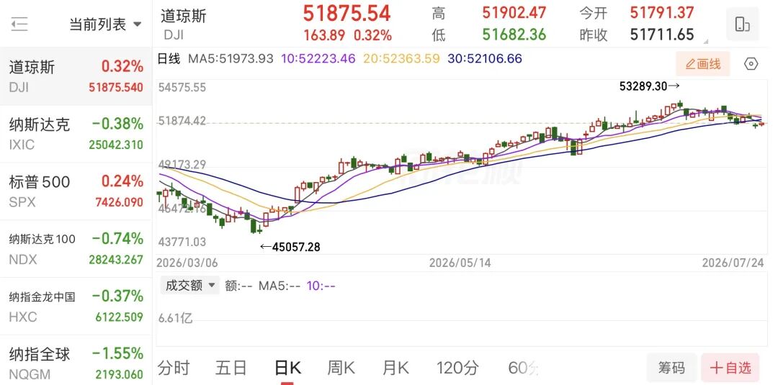This screenshot has width=778, height=385.
Task: Switch to the 五日 tab
Action: pyautogui.click(x=231, y=368)
